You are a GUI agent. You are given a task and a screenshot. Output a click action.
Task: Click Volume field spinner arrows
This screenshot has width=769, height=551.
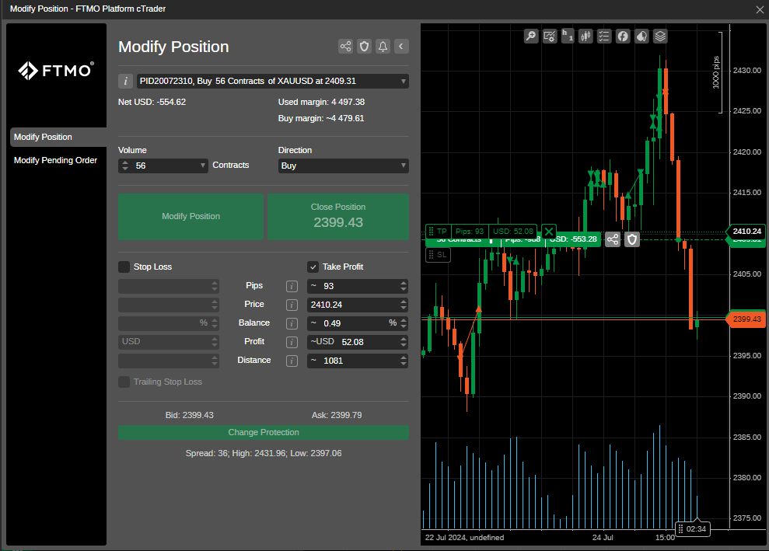point(125,166)
